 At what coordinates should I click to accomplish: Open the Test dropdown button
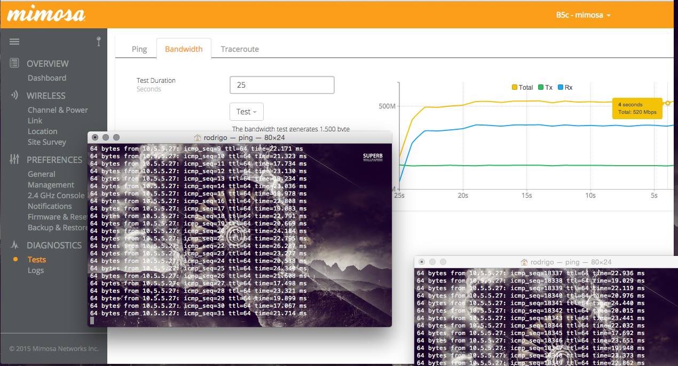click(x=247, y=112)
